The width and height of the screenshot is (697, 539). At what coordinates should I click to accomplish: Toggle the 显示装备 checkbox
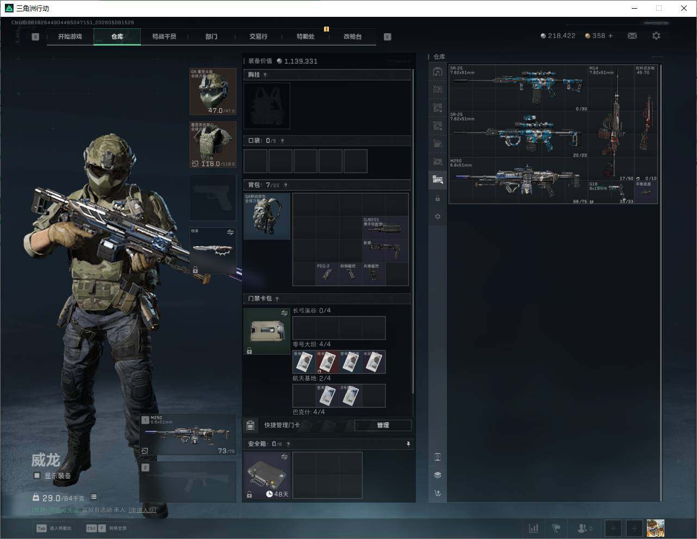[x=37, y=475]
